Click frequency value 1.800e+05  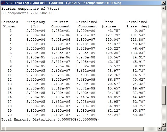click(x=36, y=66)
